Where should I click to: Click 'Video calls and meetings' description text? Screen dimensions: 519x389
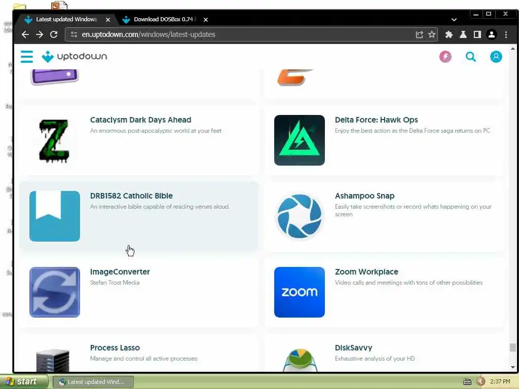coord(409,283)
